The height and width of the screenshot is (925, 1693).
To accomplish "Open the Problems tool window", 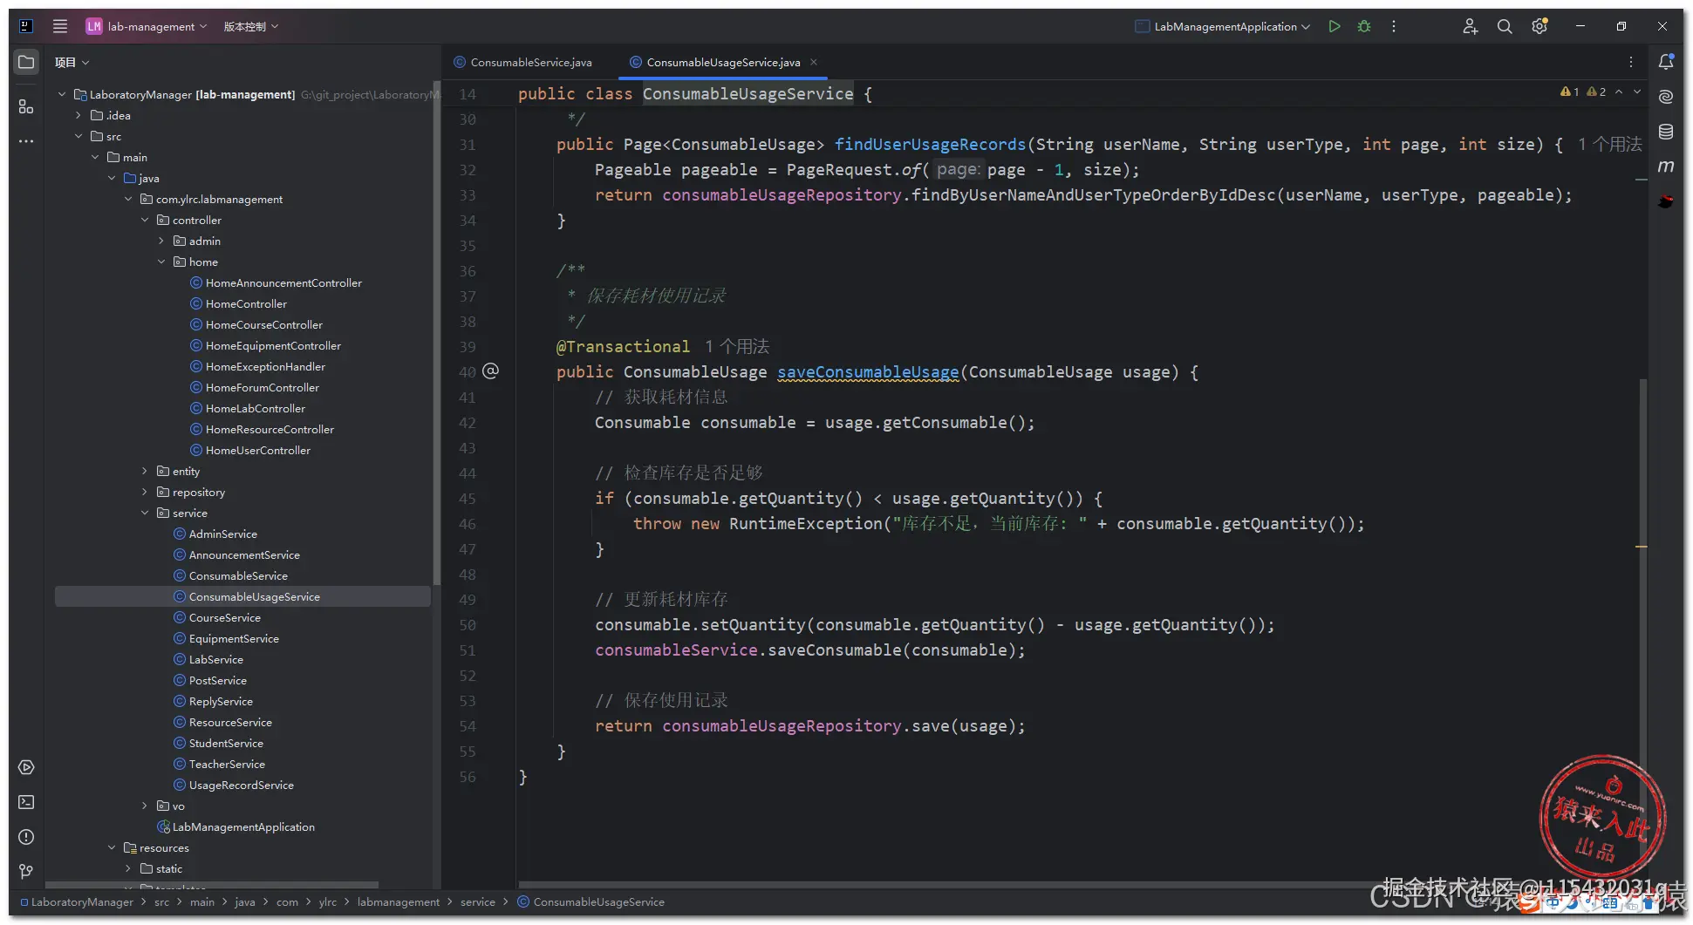I will point(26,837).
